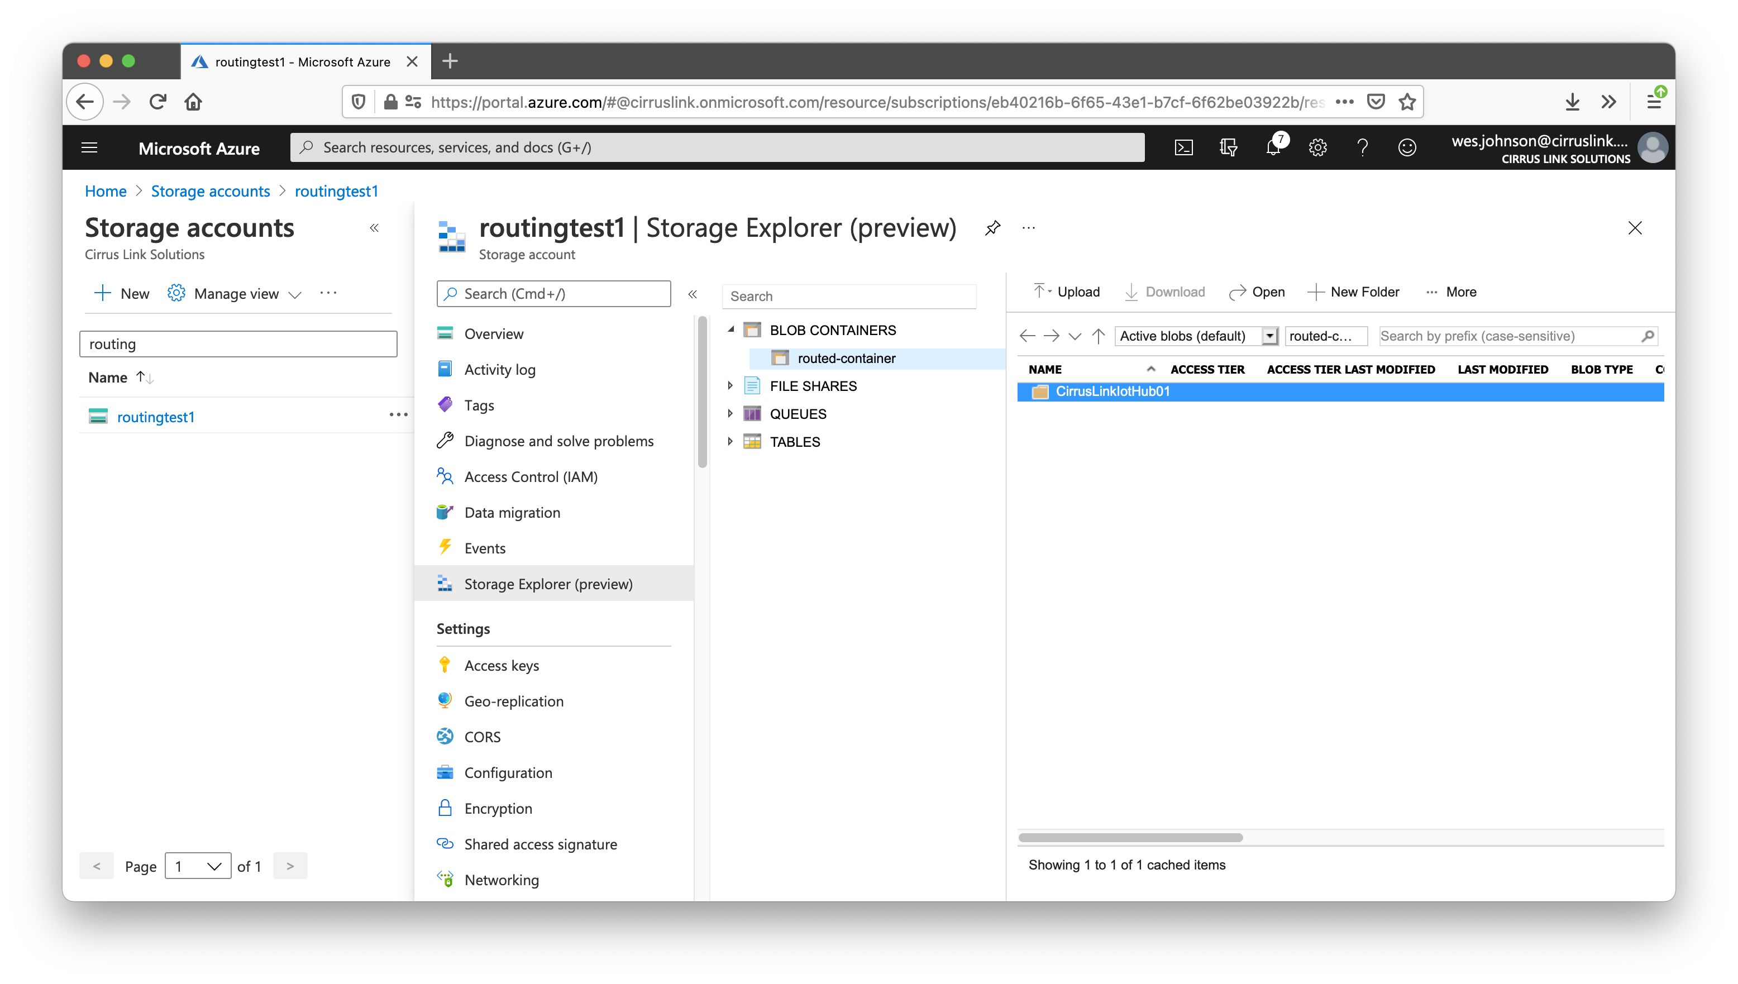Open Access keys settings
1738x984 pixels.
tap(501, 665)
